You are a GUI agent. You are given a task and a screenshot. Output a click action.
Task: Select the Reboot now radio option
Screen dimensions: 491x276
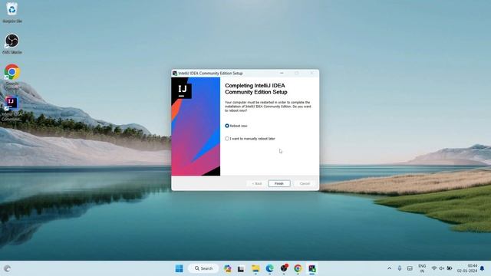pyautogui.click(x=236, y=126)
